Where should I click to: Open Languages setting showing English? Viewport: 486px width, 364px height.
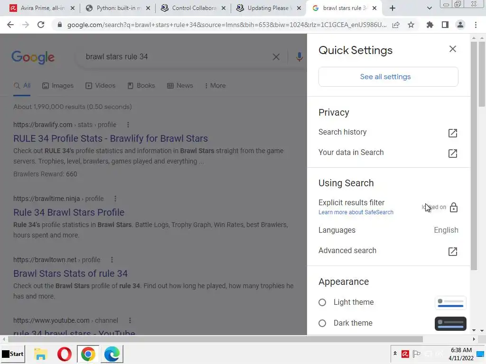pos(388,230)
